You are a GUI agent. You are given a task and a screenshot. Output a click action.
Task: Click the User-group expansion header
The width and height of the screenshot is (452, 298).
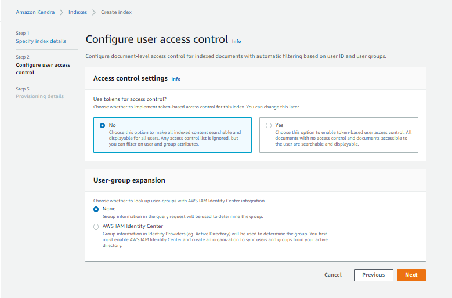click(x=129, y=180)
